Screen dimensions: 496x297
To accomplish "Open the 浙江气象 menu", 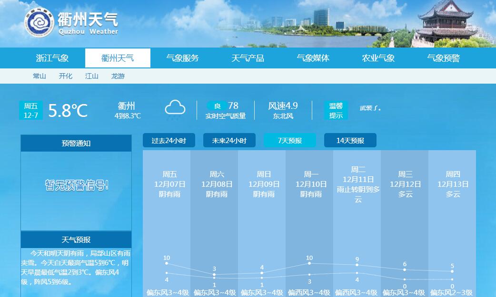I will 52,58.
